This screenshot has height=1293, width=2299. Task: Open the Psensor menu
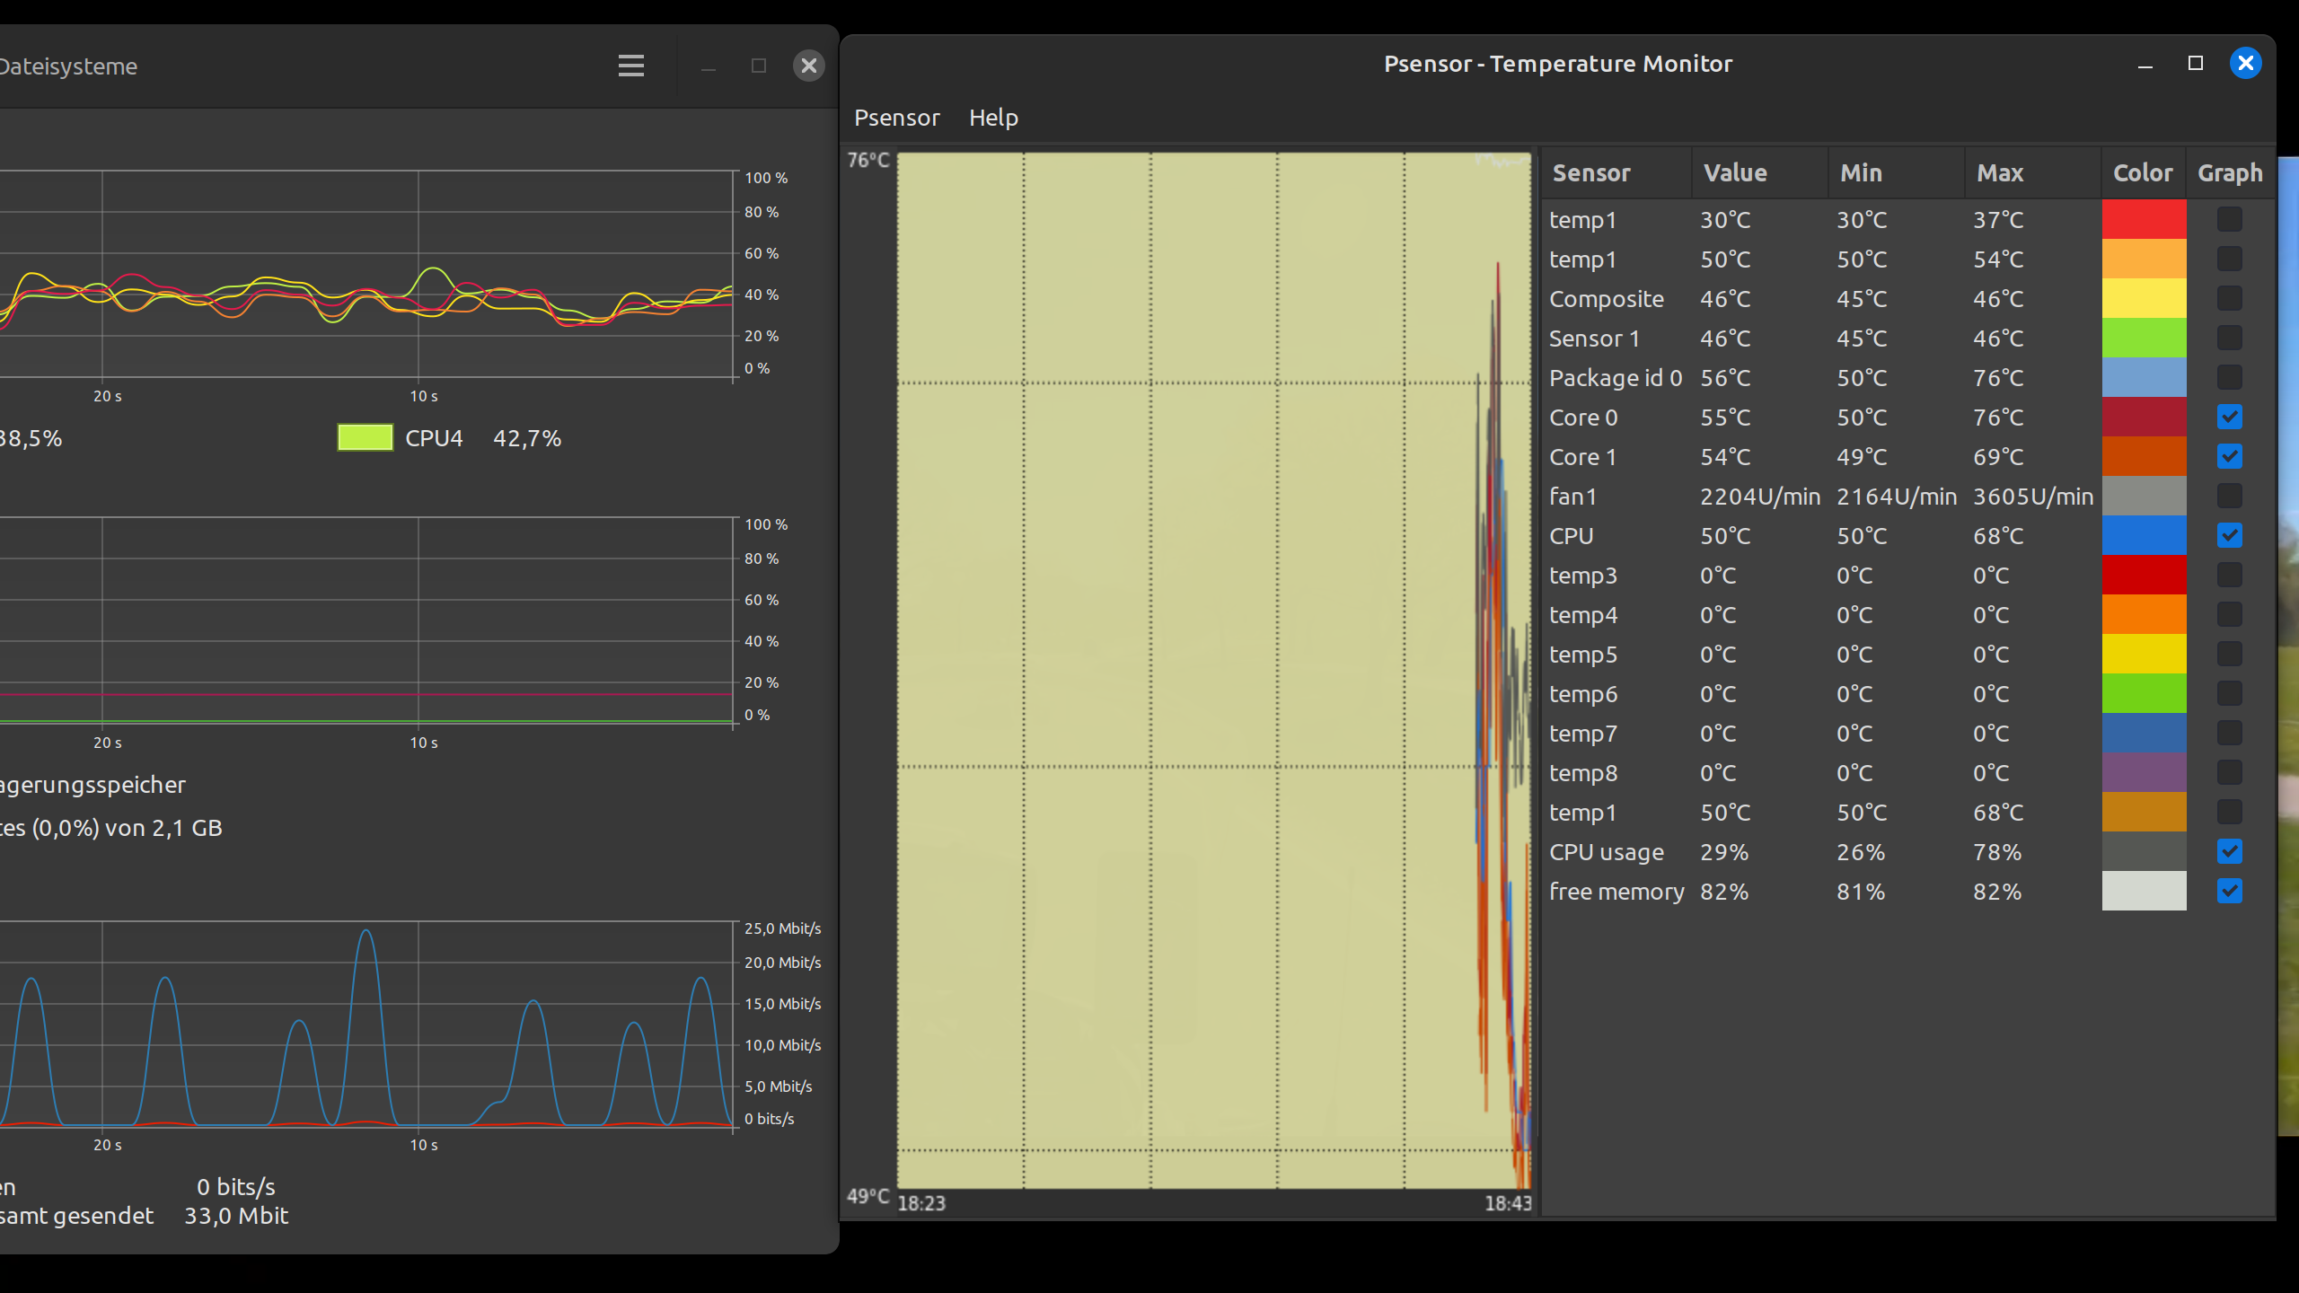coord(896,118)
